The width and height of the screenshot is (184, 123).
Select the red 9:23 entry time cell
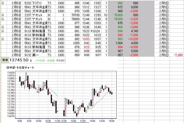click(87, 47)
